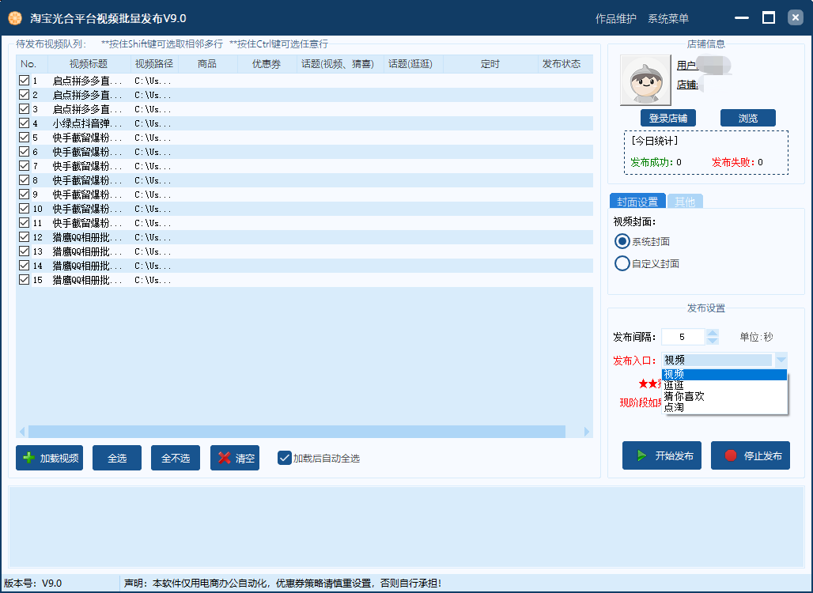The image size is (813, 593).
Task: Click the 版本号: V9.0 status text
Action: pos(32,584)
